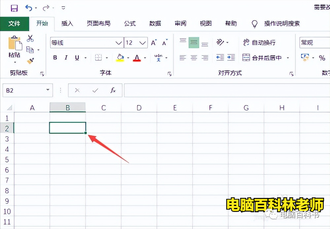Open the 对齐方式 dialog launcher

coord(291,74)
